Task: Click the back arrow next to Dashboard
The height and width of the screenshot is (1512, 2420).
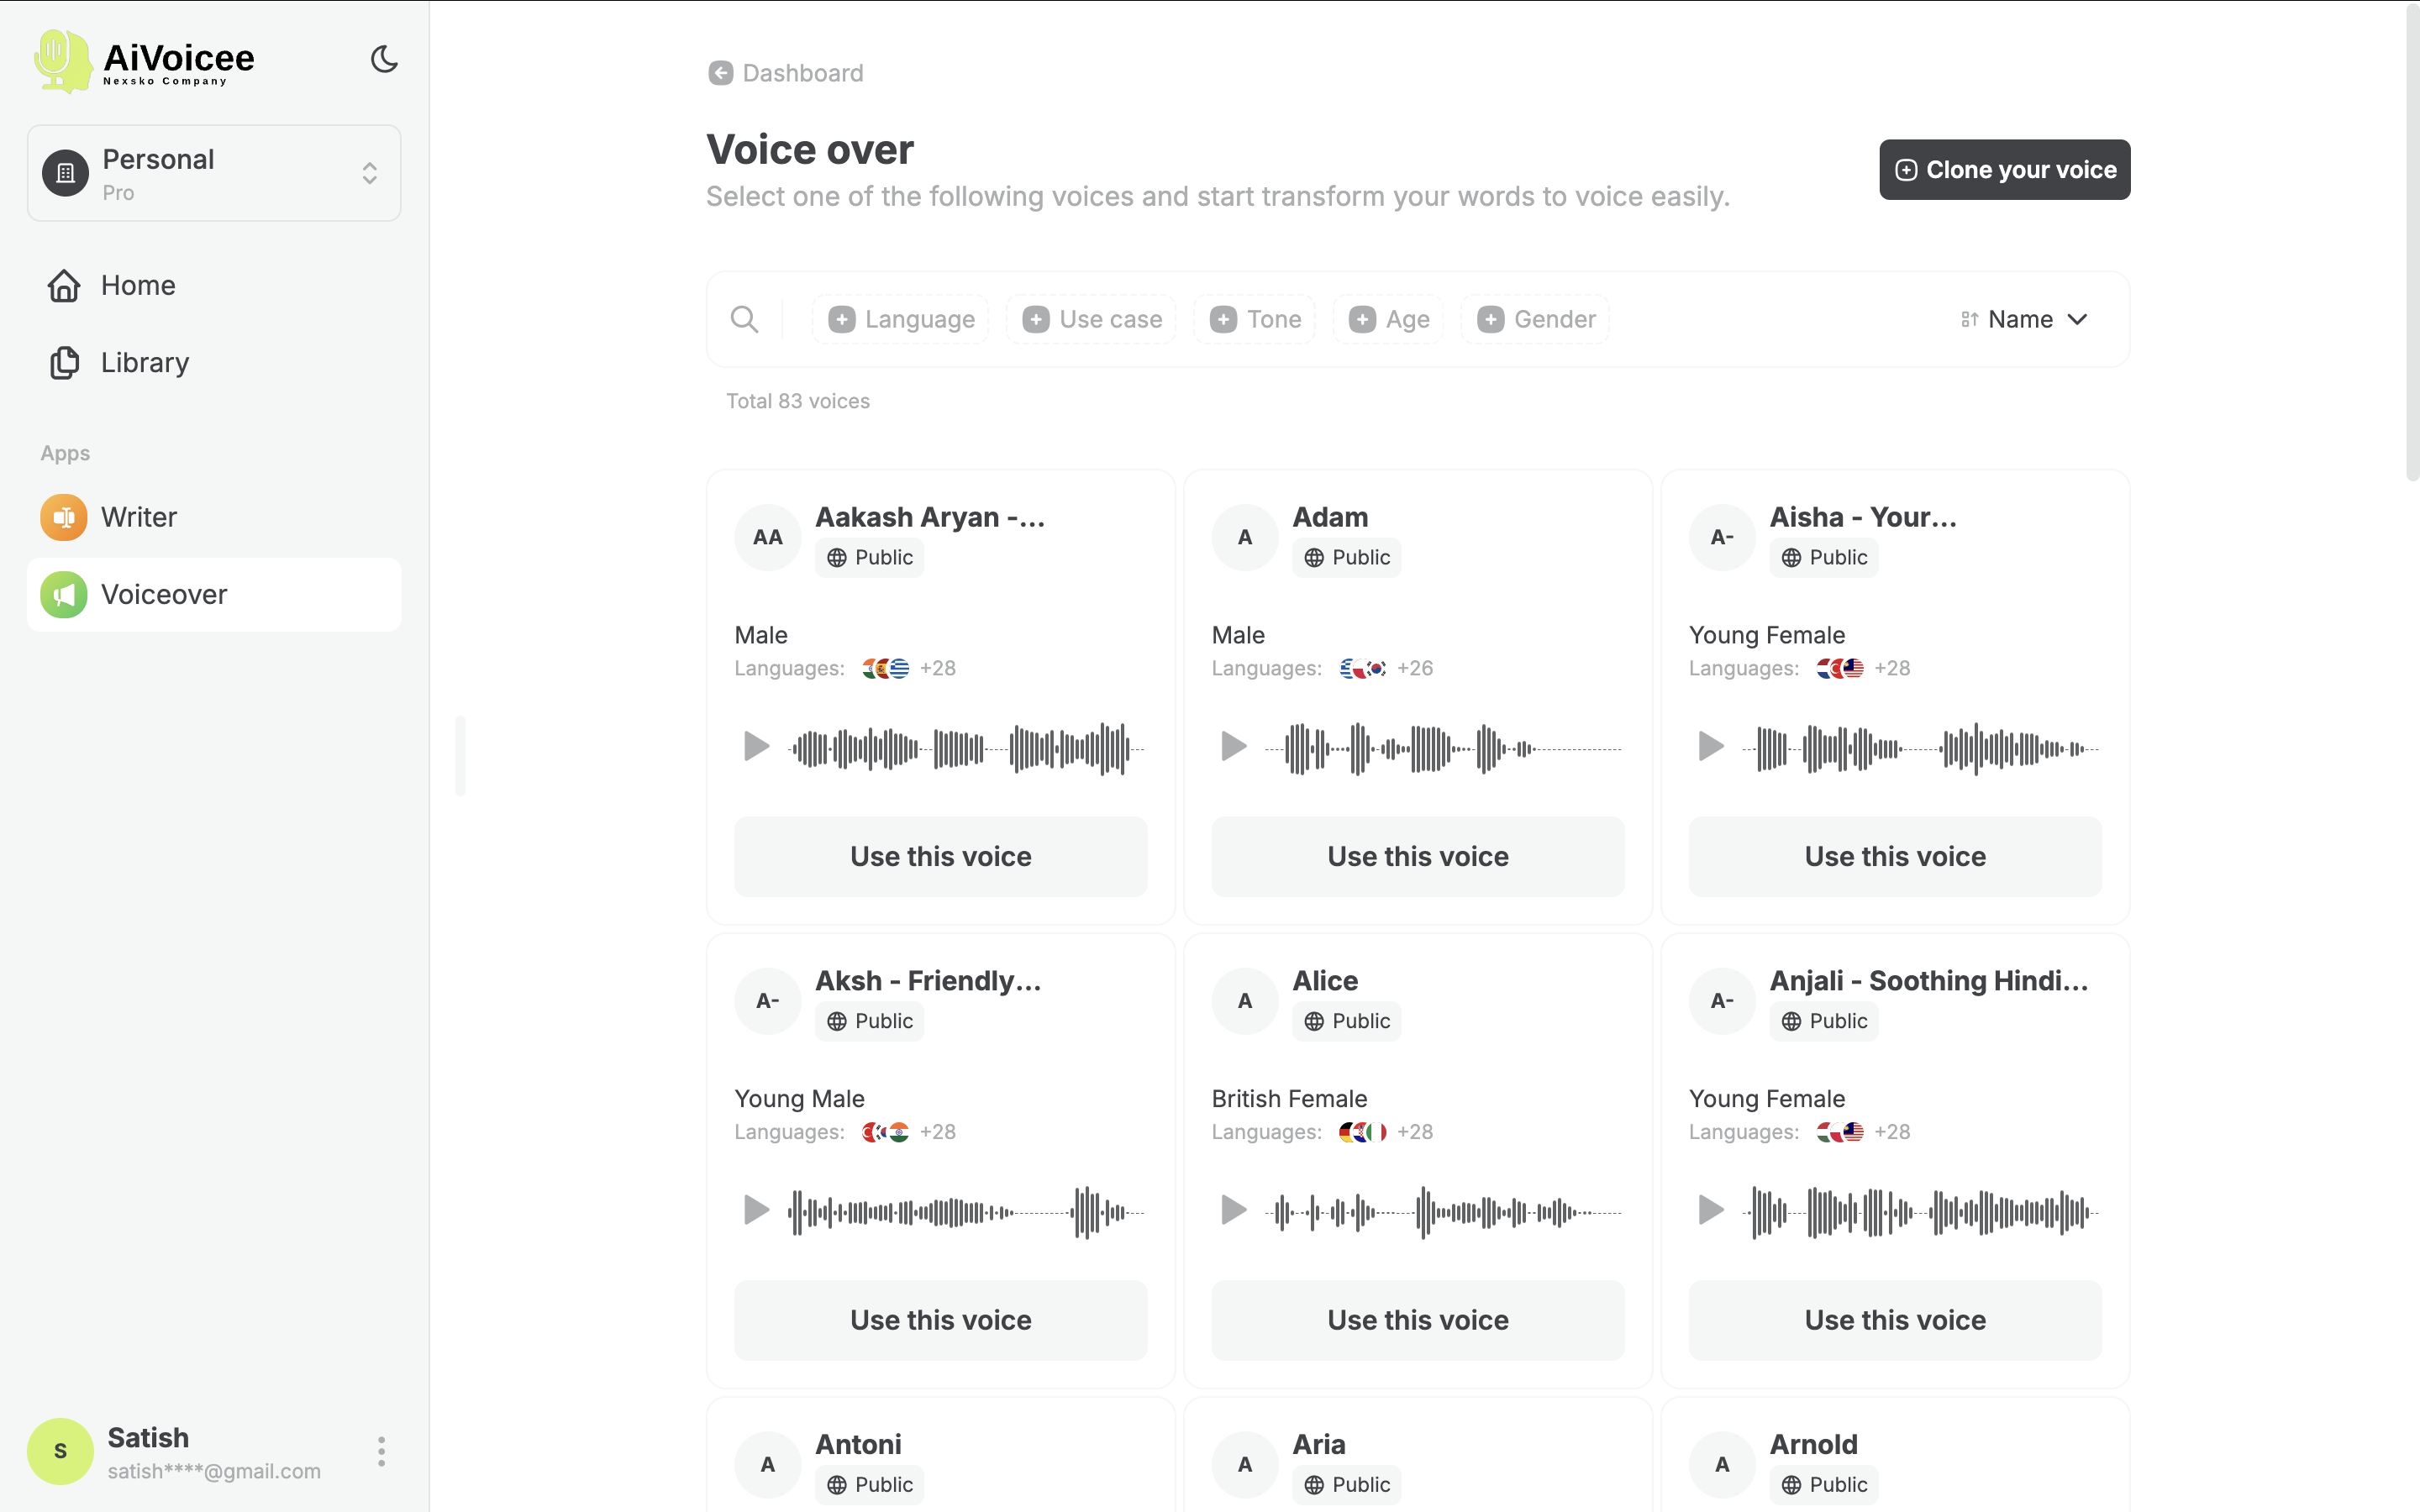Action: 722,72
